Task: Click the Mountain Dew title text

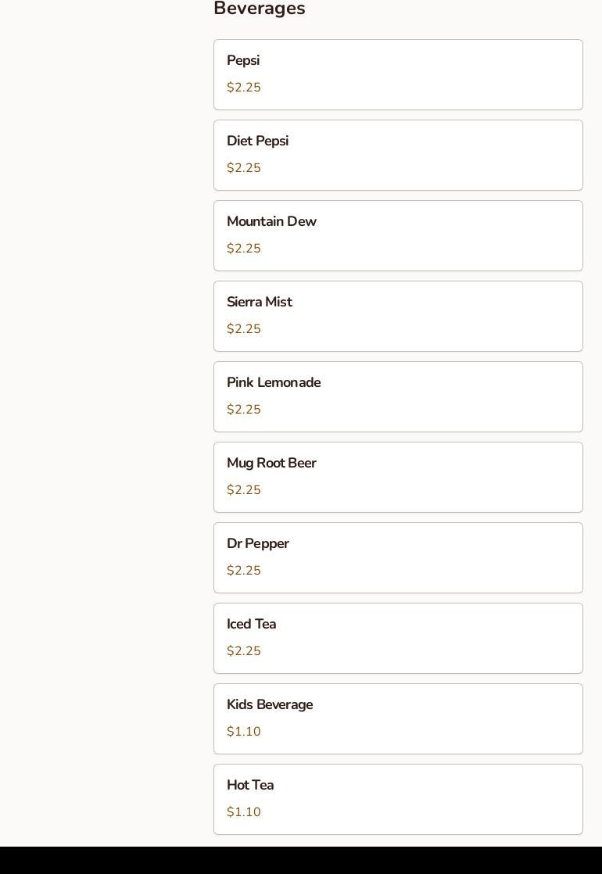Action: [x=271, y=221]
